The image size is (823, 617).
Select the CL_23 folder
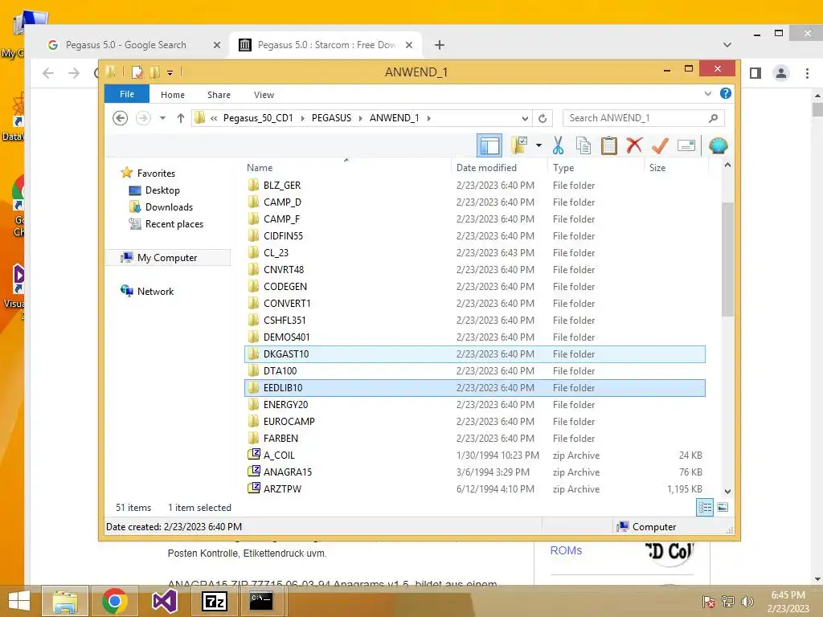click(474, 252)
